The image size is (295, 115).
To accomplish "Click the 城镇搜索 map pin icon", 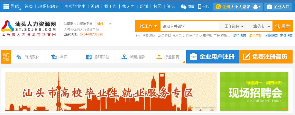I will [124, 57].
